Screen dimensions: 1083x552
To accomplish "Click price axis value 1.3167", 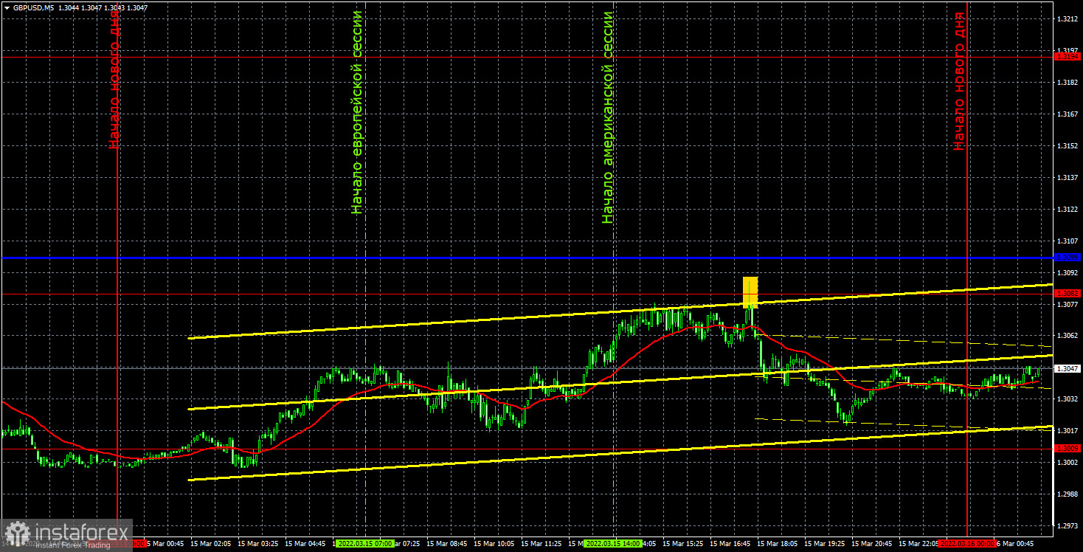I will [x=1066, y=114].
